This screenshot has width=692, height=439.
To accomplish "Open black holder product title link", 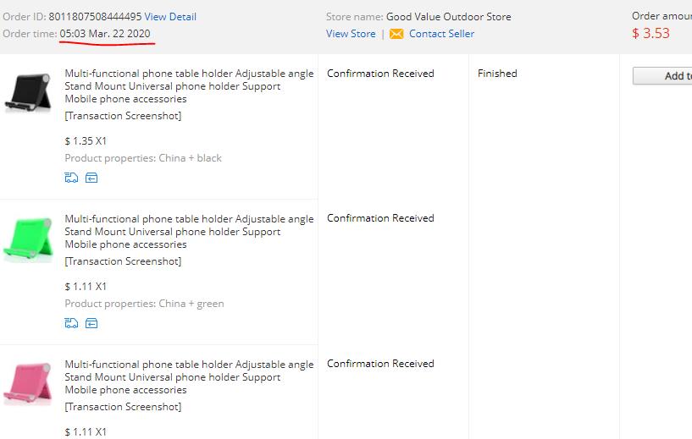I will click(189, 86).
